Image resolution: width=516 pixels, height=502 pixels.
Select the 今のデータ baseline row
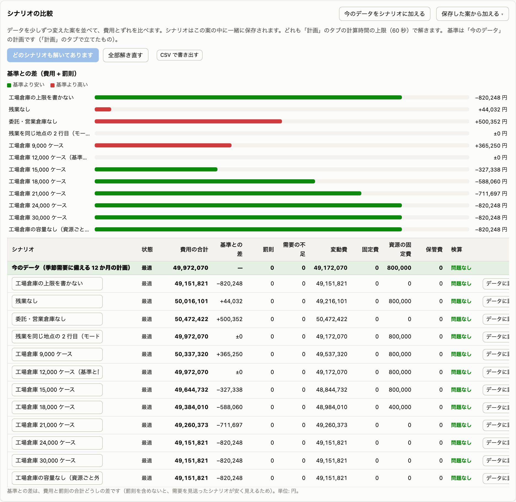pos(258,268)
